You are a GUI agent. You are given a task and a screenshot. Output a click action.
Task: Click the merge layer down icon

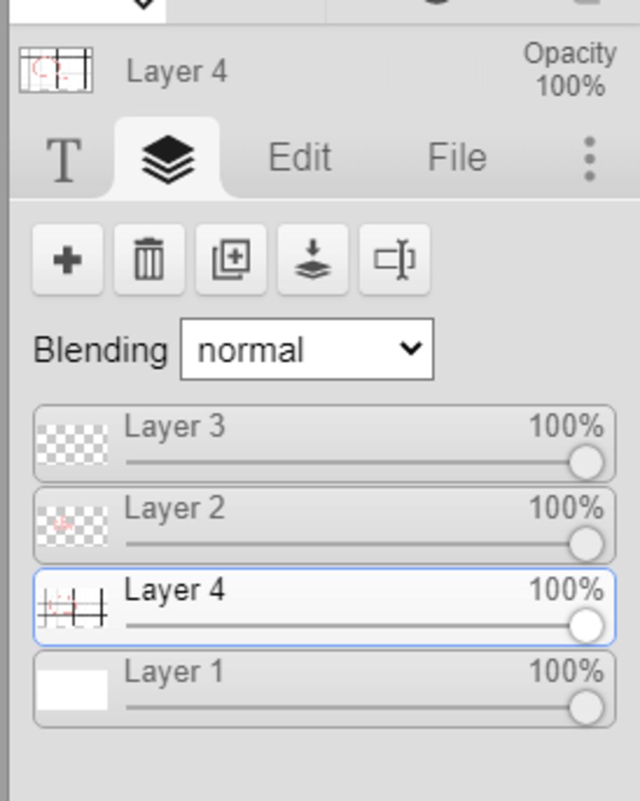click(x=312, y=260)
